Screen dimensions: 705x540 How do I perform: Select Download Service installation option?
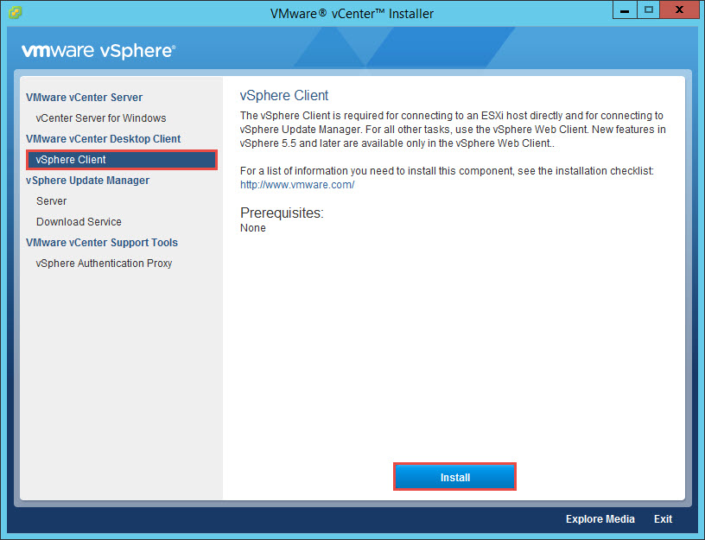79,221
